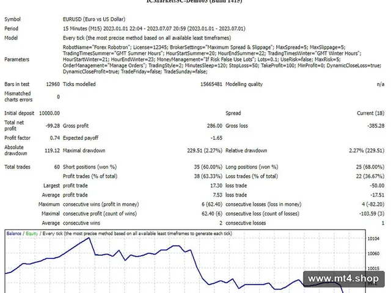Click the average loss trade value -17.51
Viewport: 391px width, 293px height.
pos(377,195)
